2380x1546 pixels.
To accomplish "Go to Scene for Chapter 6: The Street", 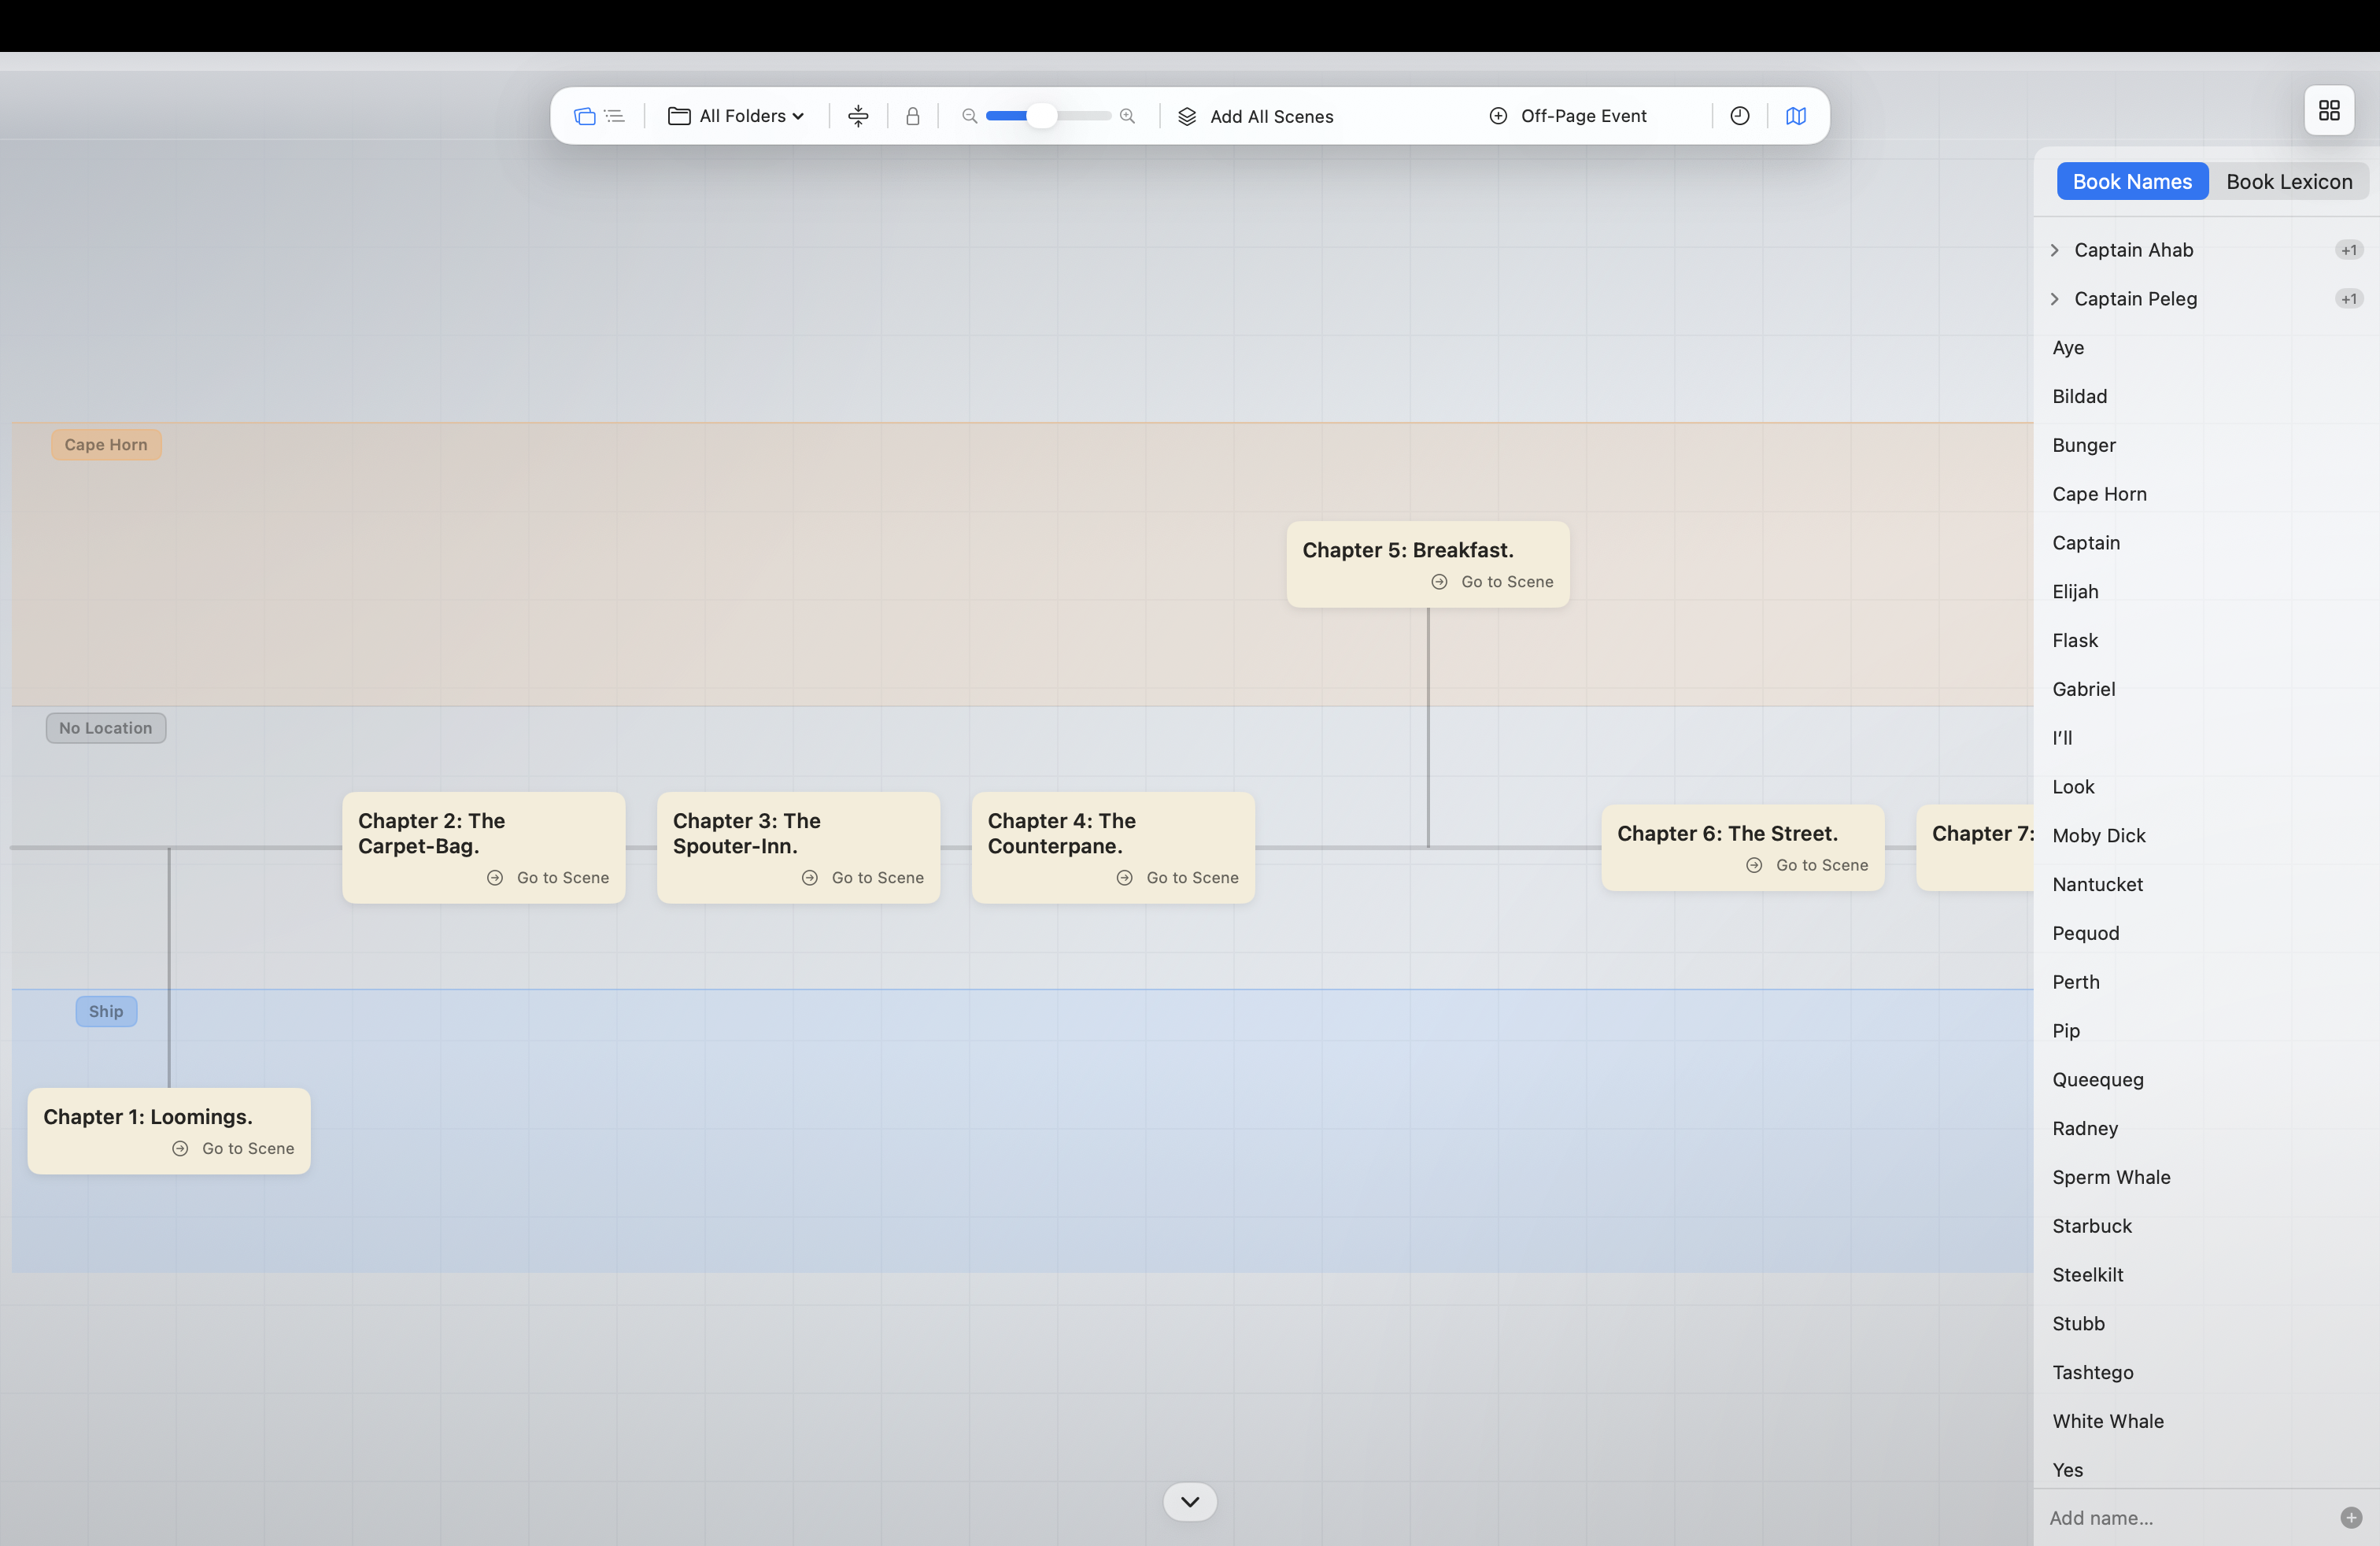I will coord(1808,865).
